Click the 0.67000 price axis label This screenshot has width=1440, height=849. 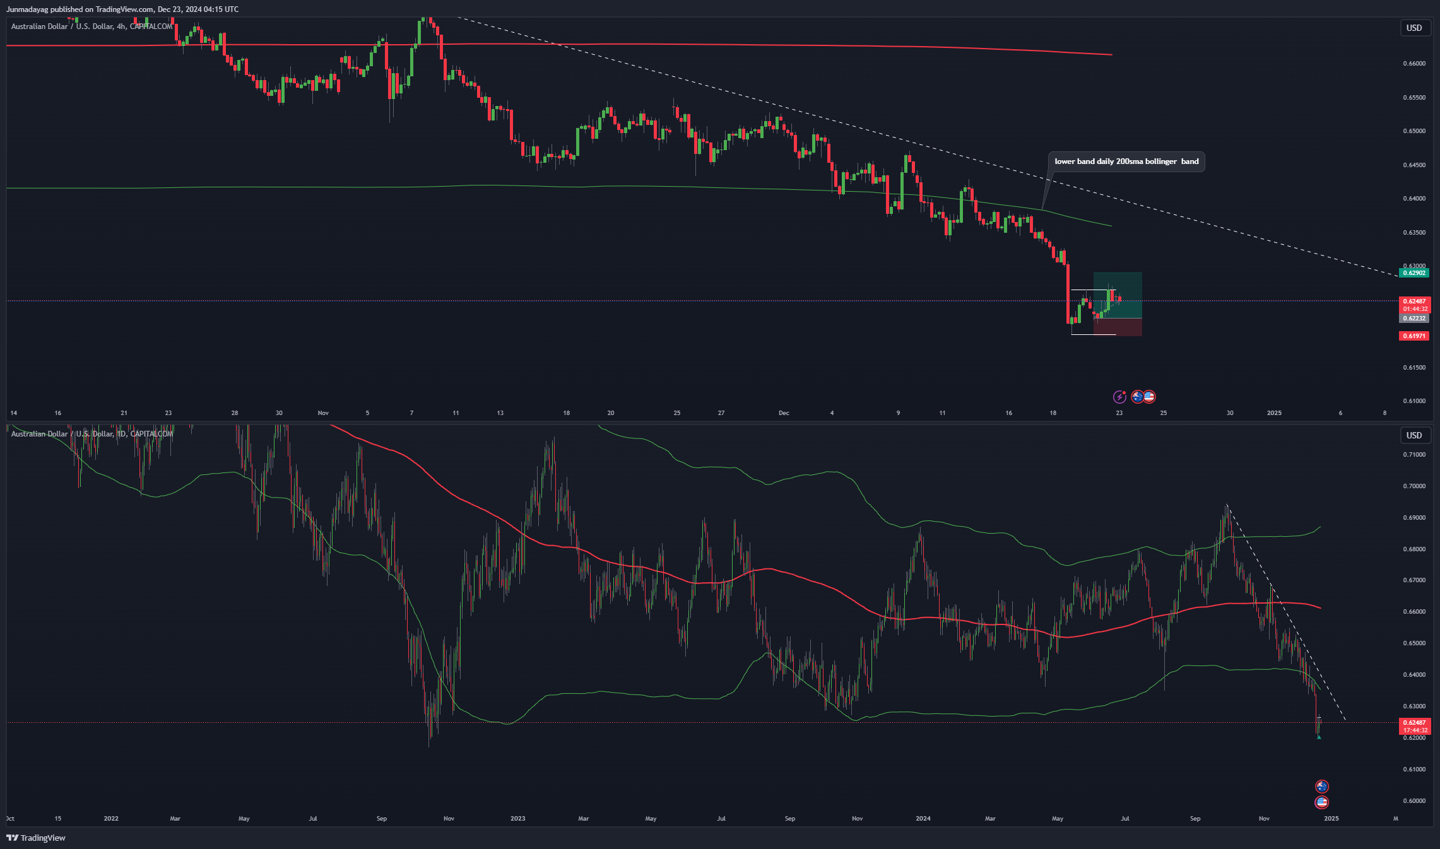click(x=1414, y=580)
